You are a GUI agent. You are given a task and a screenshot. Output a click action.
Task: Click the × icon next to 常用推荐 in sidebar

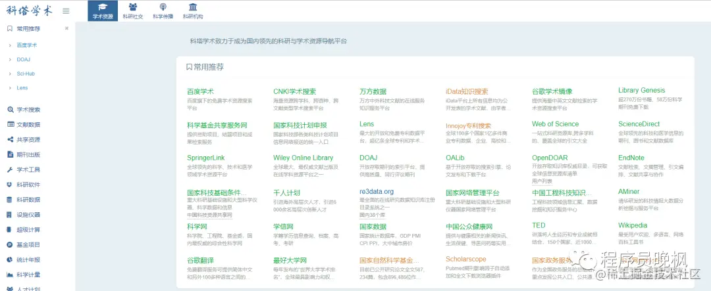[x=66, y=28]
